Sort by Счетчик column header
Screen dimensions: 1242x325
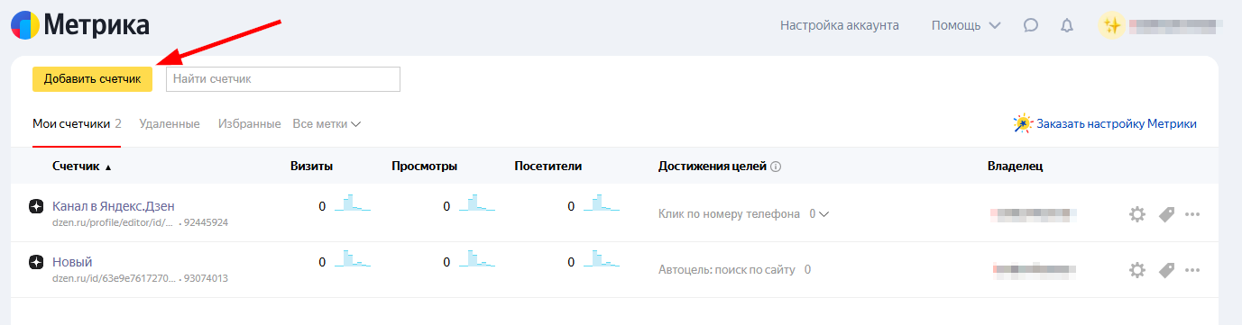pos(82,167)
